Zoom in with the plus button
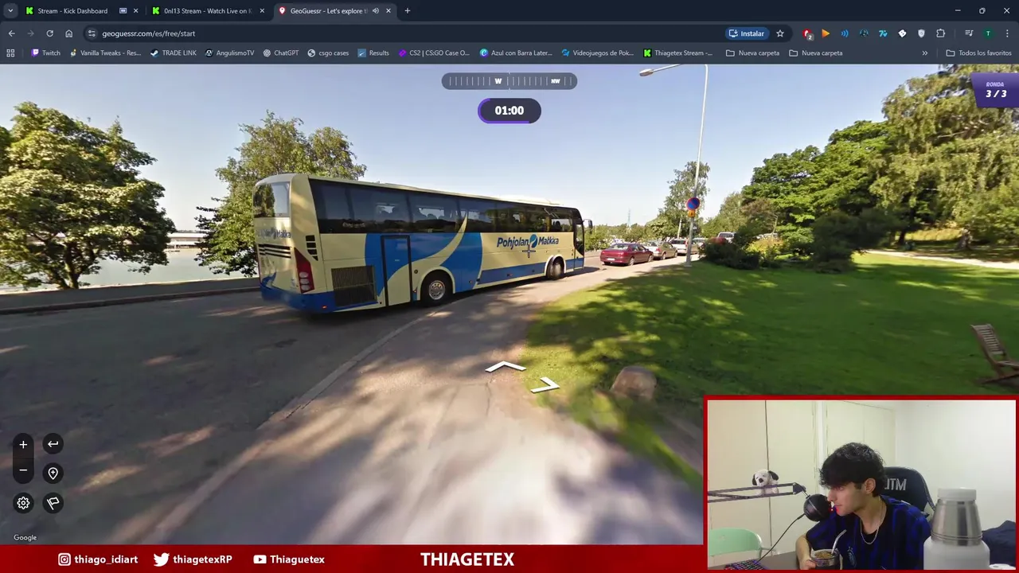 (23, 444)
